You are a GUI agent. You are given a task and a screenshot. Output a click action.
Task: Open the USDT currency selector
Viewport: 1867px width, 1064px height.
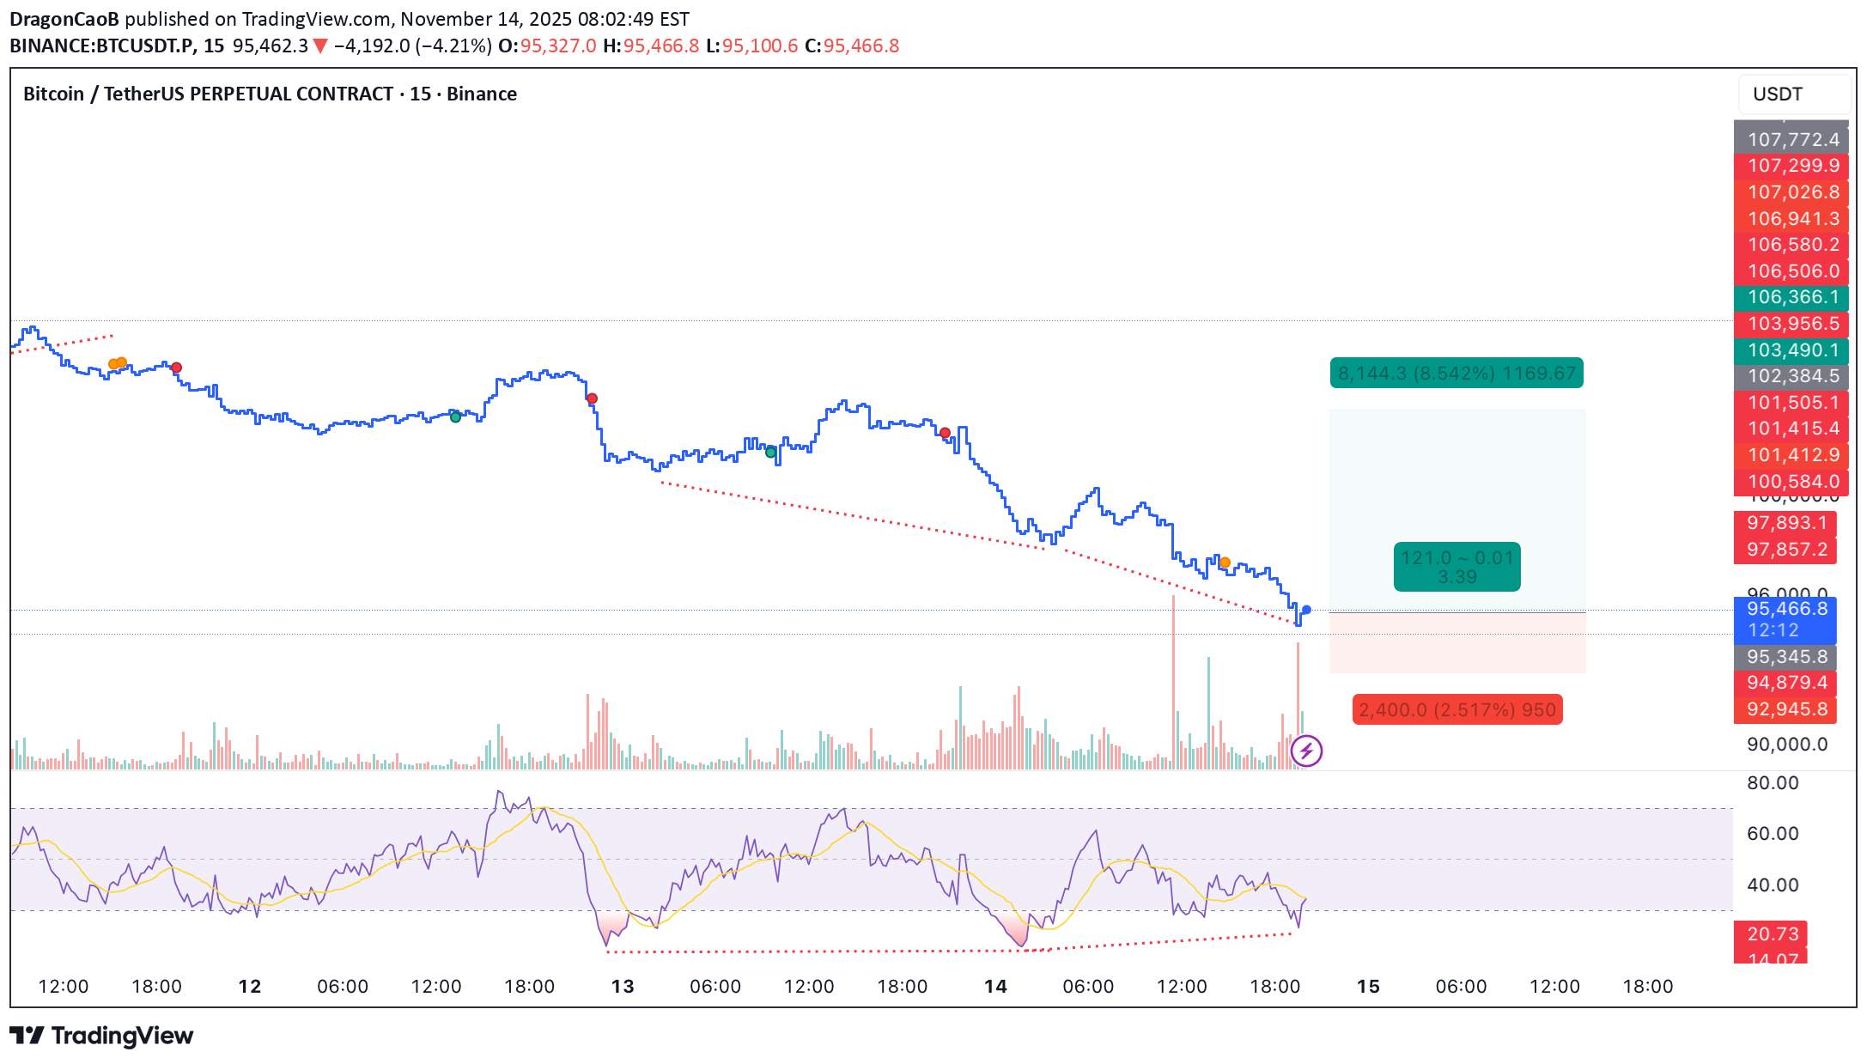point(1793,94)
